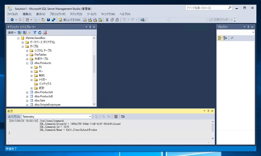Click Clear All icon in Output panel
The image size is (261, 156).
116,117
